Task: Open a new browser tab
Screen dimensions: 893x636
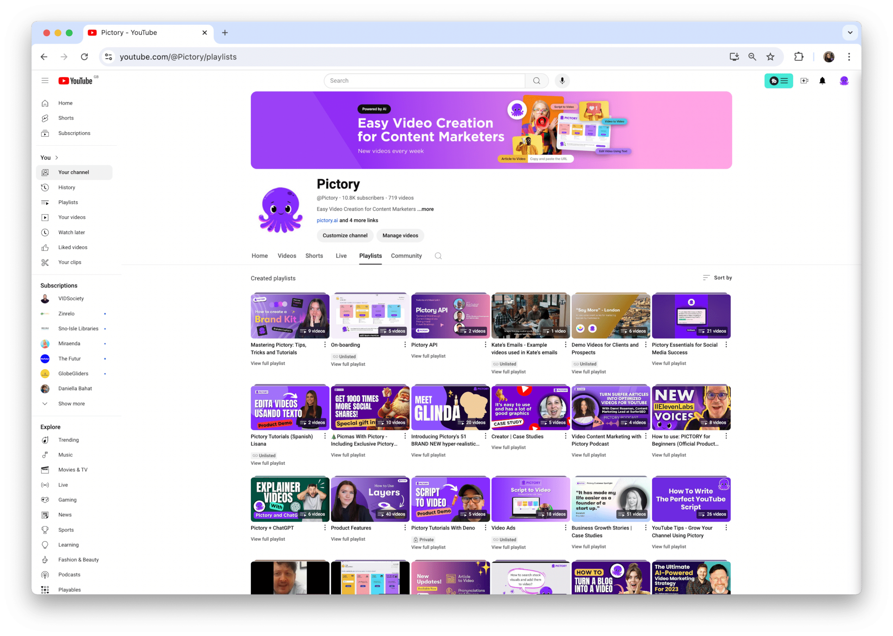Action: 225,32
